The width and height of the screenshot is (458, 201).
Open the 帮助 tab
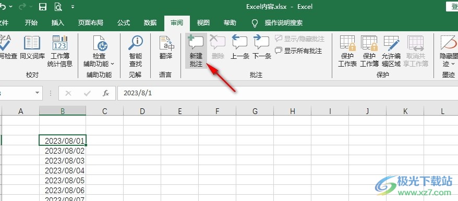tap(230, 23)
